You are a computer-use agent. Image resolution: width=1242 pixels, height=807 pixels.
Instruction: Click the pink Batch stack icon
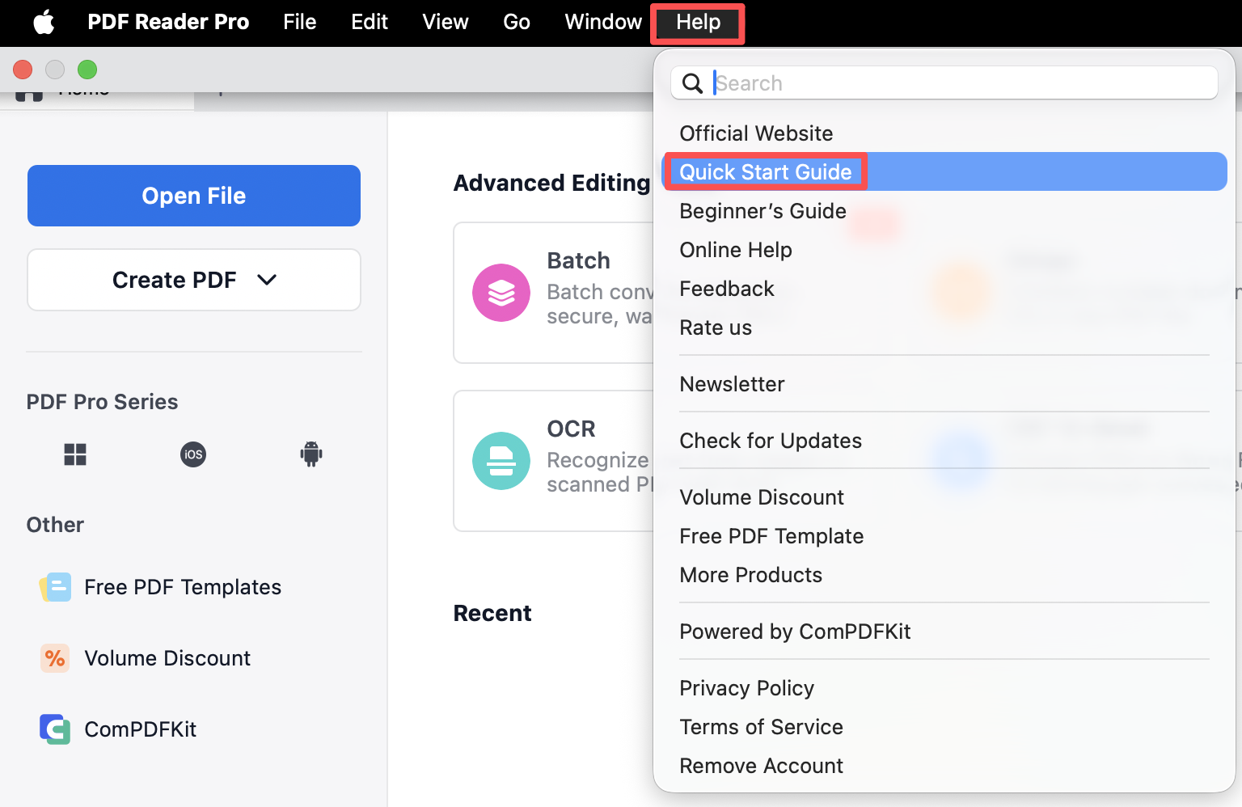point(501,293)
